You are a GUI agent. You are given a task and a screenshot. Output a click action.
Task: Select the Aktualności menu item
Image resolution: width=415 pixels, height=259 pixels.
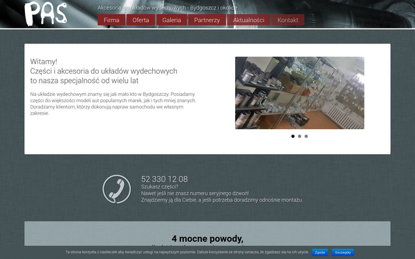pyautogui.click(x=248, y=20)
